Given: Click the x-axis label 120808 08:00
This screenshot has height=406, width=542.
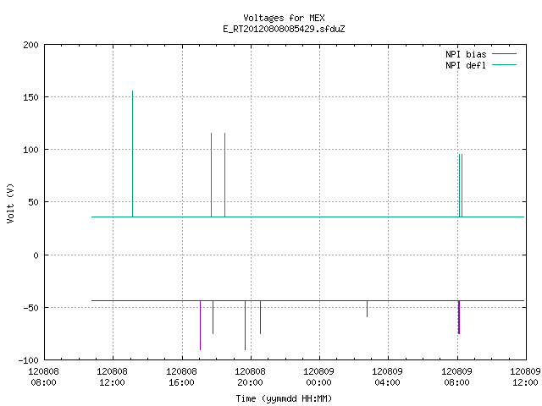Looking at the screenshot, I should coord(43,377).
